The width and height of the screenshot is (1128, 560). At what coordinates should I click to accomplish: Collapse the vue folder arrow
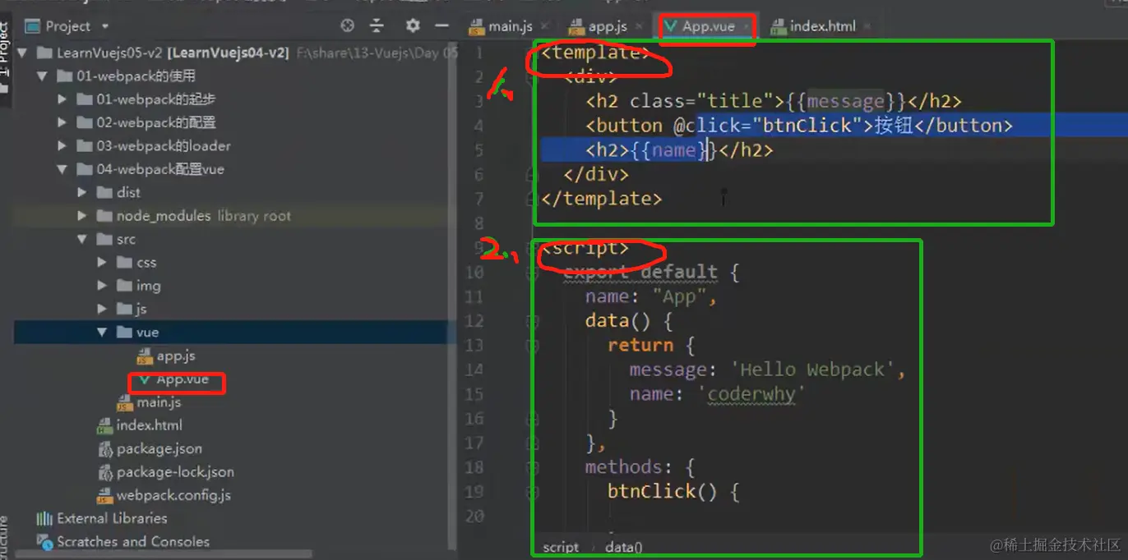click(102, 333)
